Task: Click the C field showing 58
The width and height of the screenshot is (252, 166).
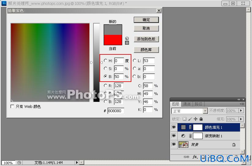Action: click(148, 86)
